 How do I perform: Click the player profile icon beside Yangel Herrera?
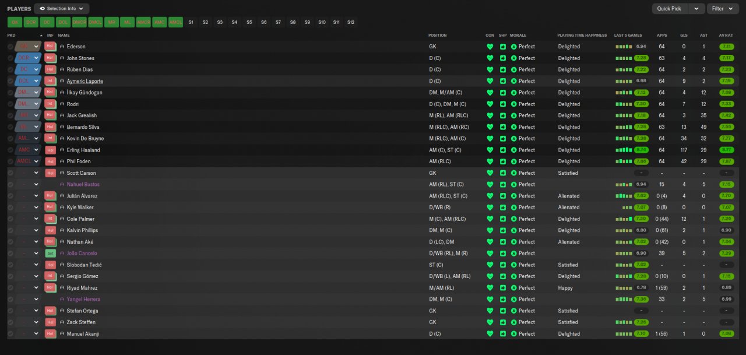coord(62,300)
